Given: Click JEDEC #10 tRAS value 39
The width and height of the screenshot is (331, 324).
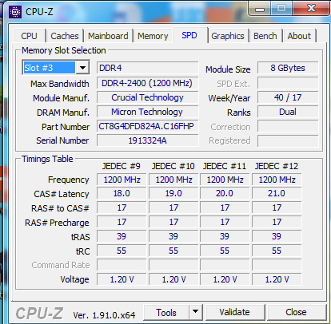Looking at the screenshot, I should [173, 236].
